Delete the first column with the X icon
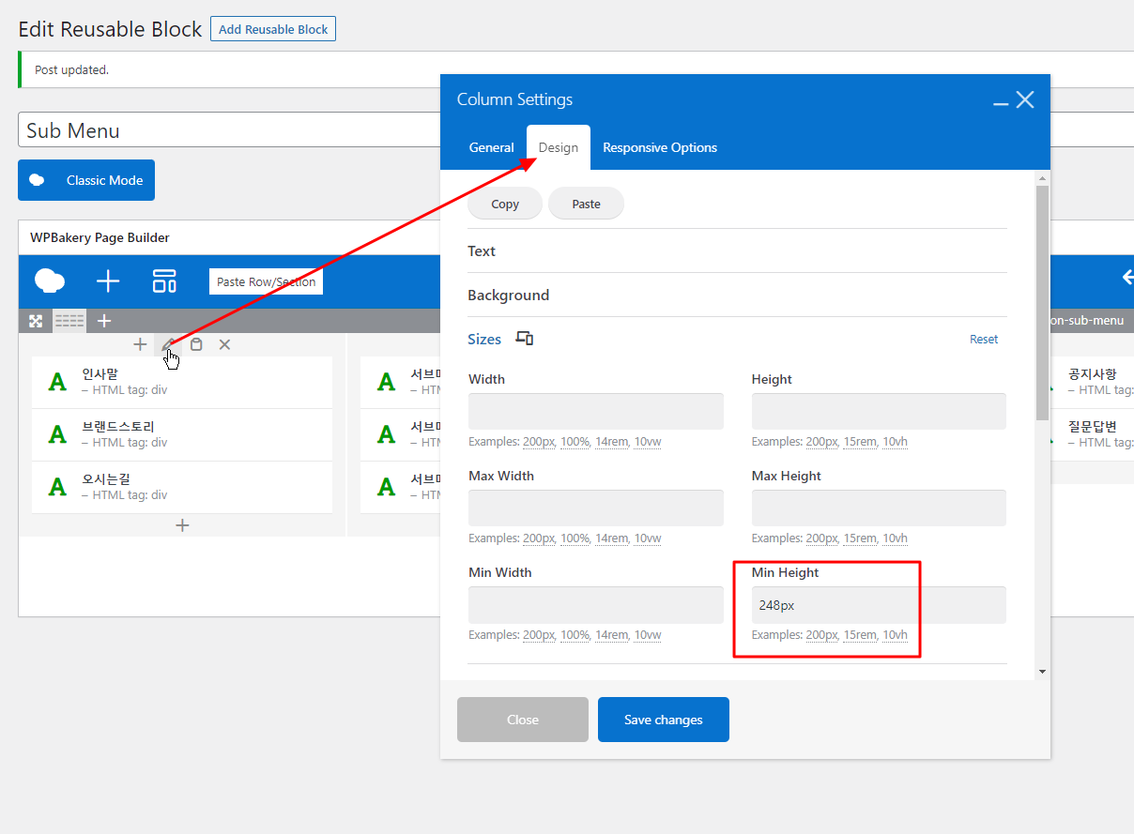 tap(224, 344)
